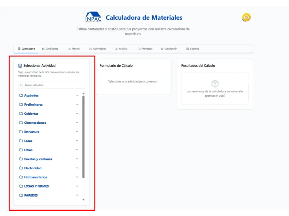Collapse the Puertas y ventanas chevron
289x216 pixels.
click(x=77, y=159)
